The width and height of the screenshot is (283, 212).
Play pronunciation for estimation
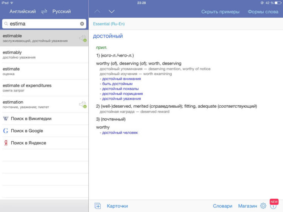pyautogui.click(x=82, y=104)
